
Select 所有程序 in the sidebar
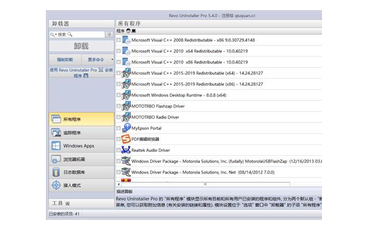pos(82,119)
